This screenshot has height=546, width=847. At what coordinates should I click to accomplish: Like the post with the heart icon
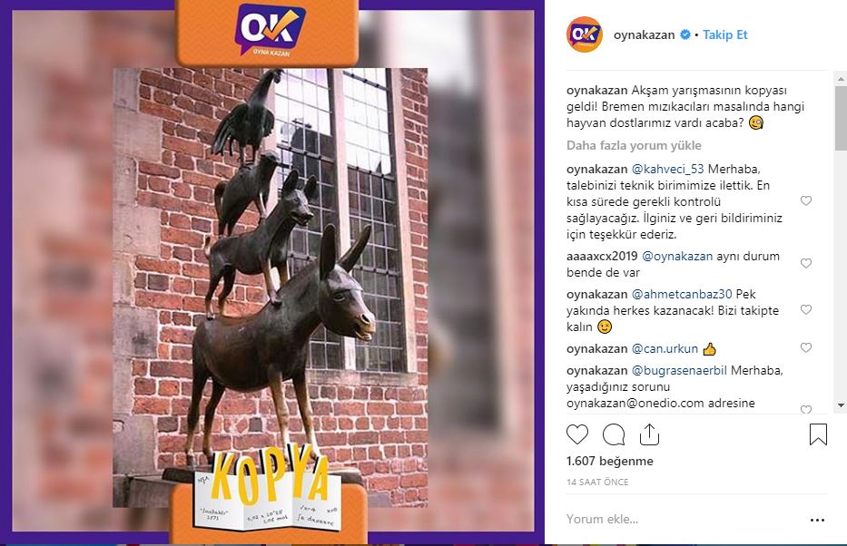576,434
